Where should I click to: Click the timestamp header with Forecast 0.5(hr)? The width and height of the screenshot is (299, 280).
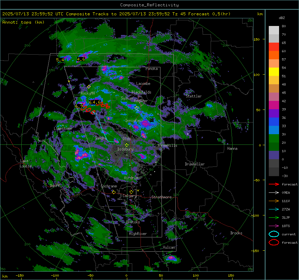click(116, 14)
